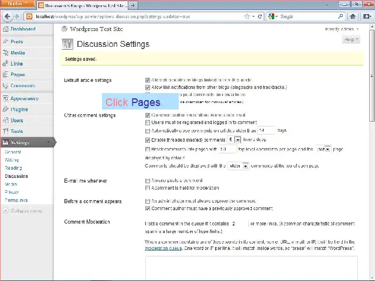
Task: Open the moderation queue link
Action: 163,248
